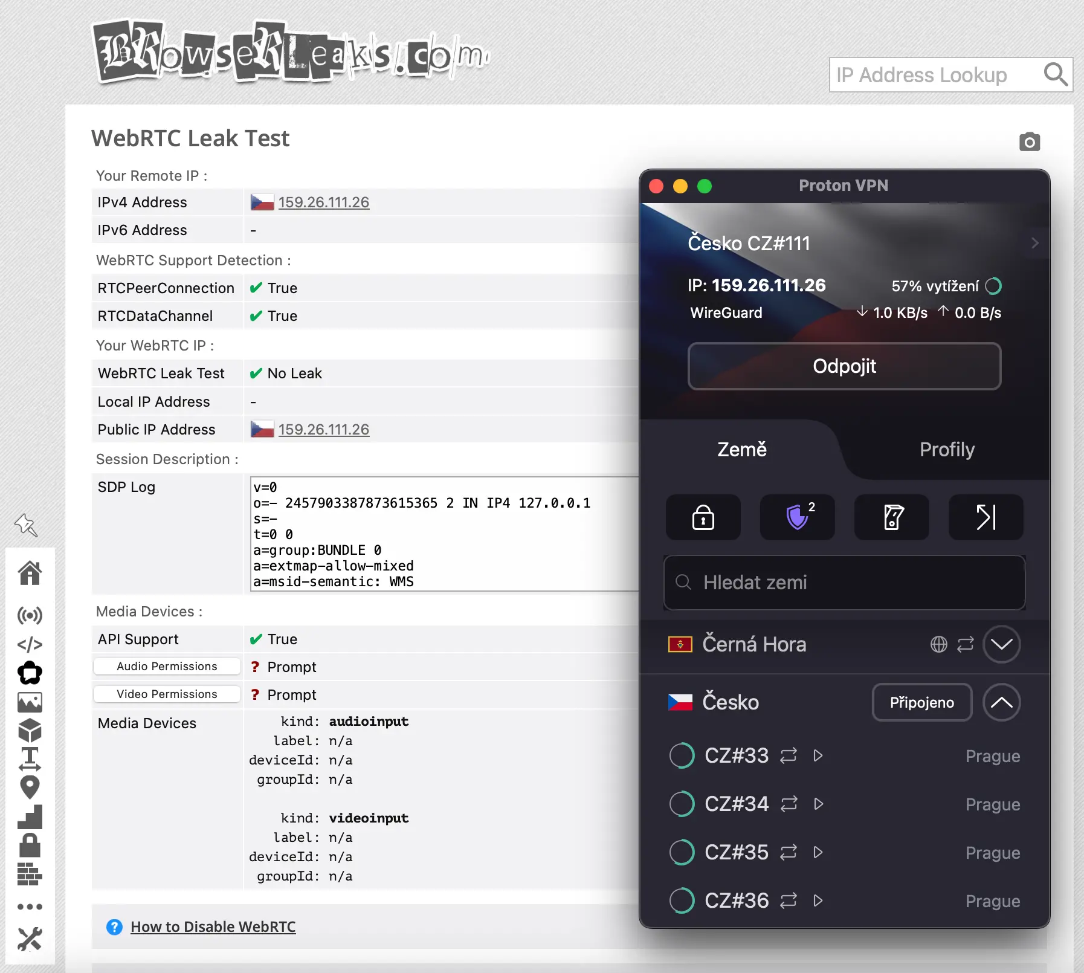The height and width of the screenshot is (973, 1084).
Task: Switch to the Profily tab
Action: pos(946,450)
